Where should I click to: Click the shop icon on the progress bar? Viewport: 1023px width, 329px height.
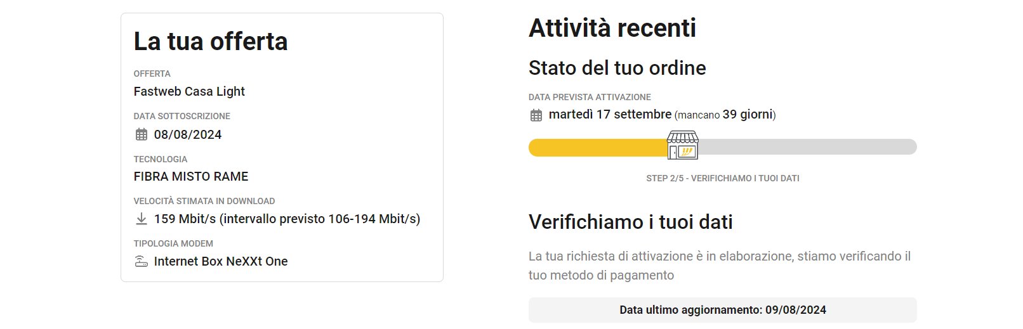click(683, 145)
